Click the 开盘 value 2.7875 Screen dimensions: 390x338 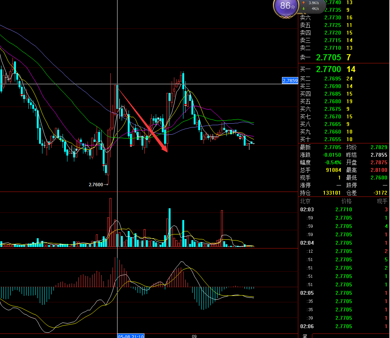pos(379,162)
